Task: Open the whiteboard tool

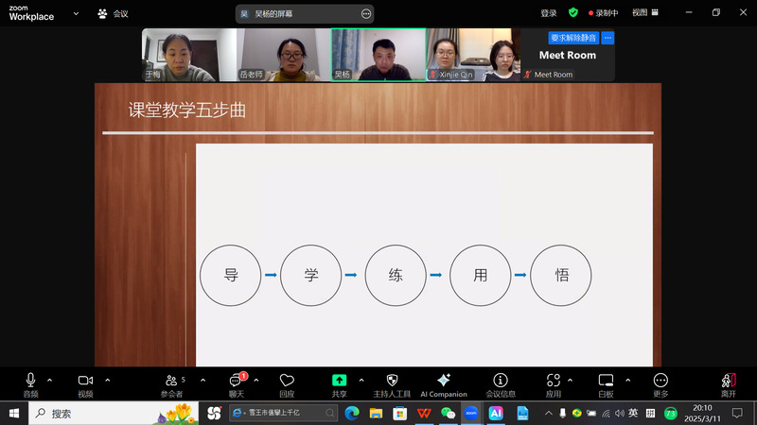Action: pyautogui.click(x=606, y=381)
